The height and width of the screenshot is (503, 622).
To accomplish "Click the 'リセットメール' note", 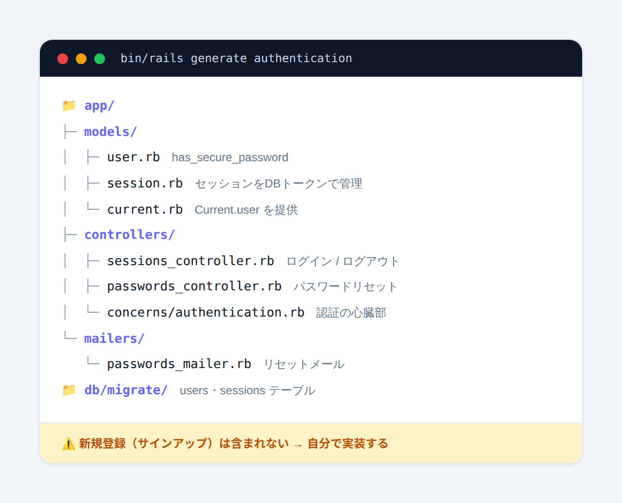I will (x=304, y=365).
